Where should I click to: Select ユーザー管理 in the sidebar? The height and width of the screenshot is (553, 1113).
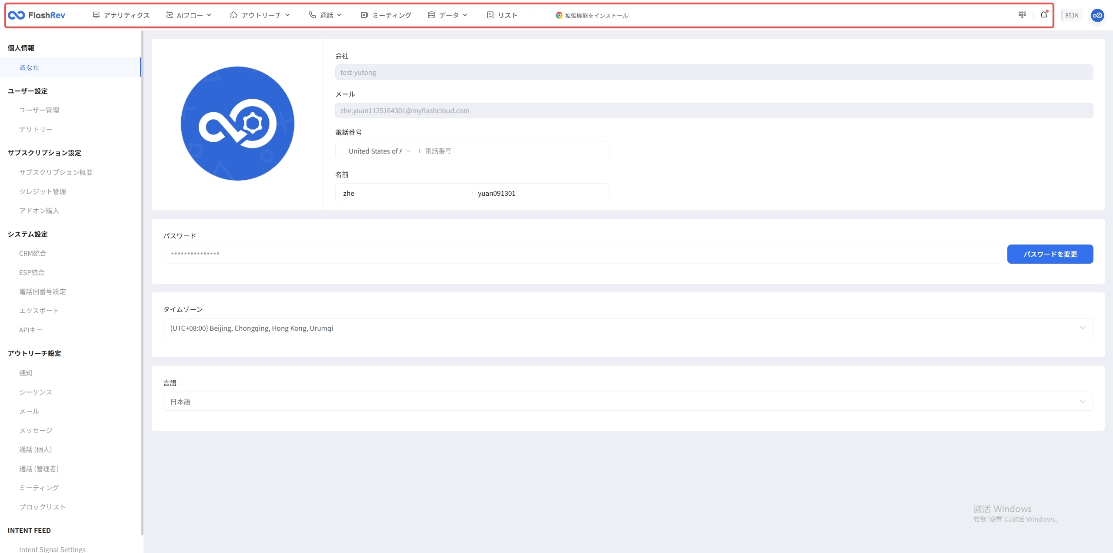coord(39,110)
